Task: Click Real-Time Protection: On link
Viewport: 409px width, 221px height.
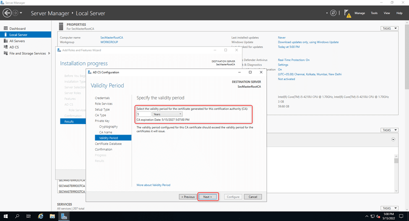Action: pyautogui.click(x=294, y=60)
